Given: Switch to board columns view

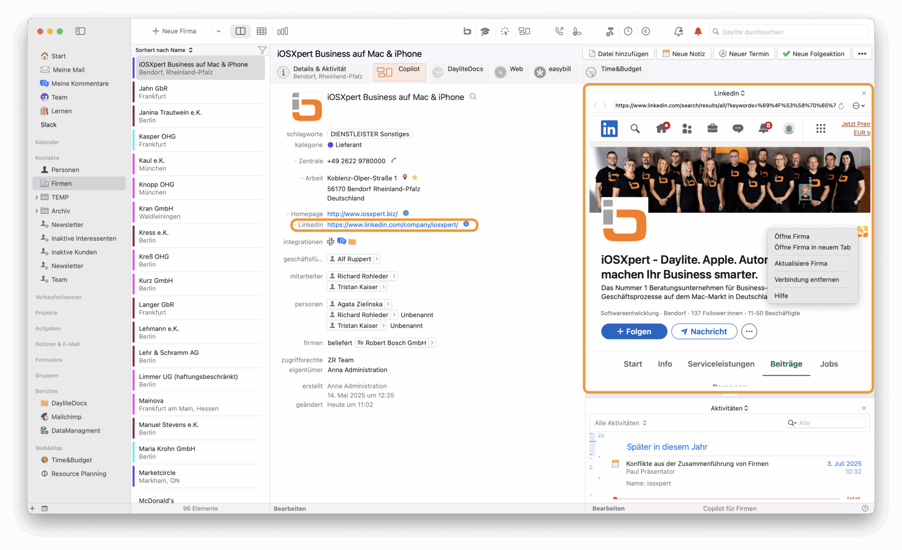Looking at the screenshot, I should tap(282, 31).
